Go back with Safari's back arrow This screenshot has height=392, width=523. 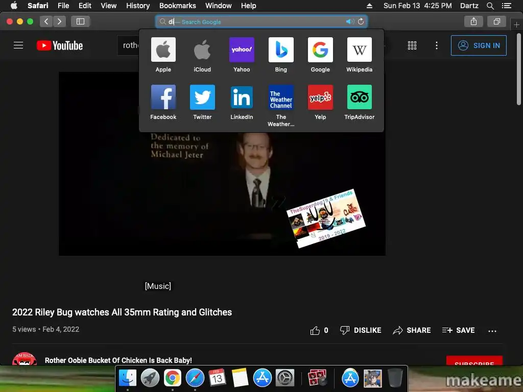pos(46,21)
